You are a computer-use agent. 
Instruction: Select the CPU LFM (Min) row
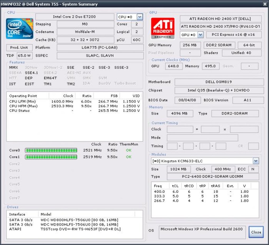click(x=74, y=101)
